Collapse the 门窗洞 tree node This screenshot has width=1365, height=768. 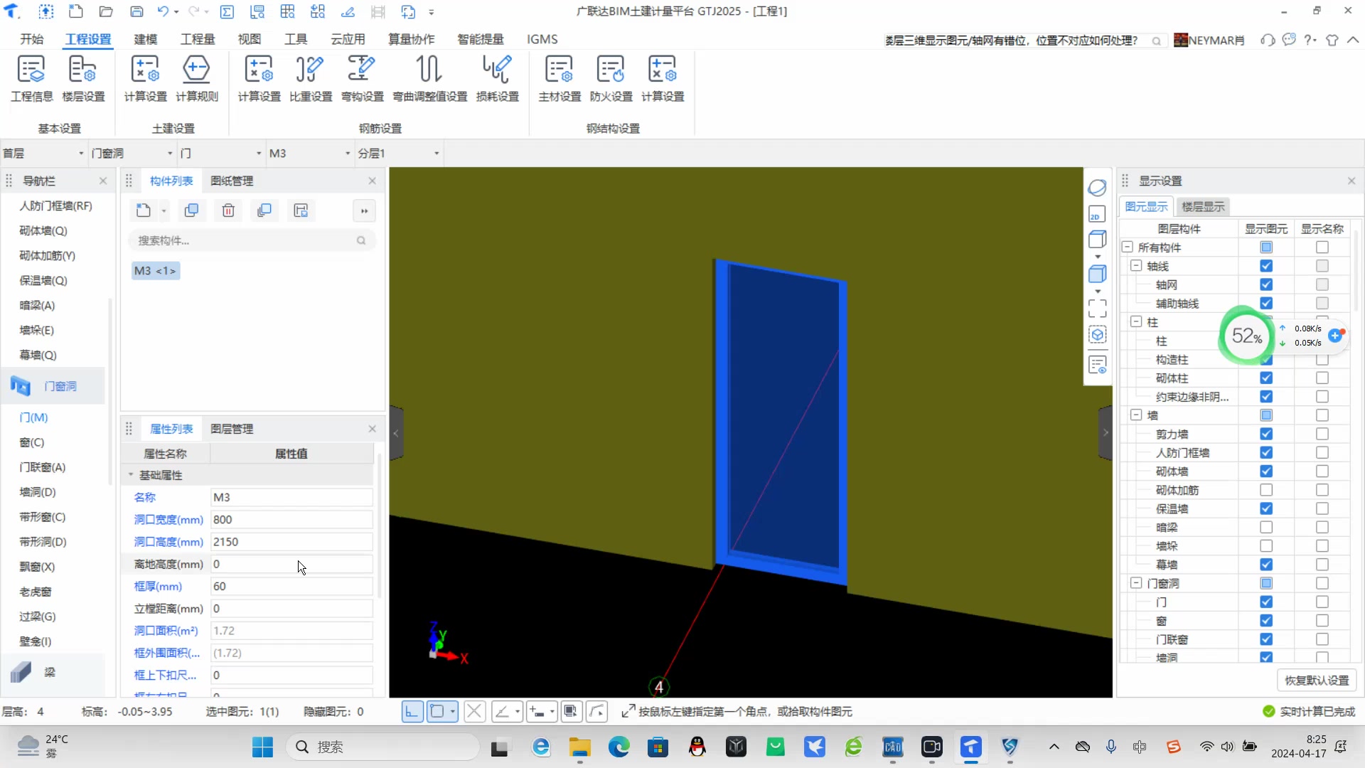point(1136,583)
